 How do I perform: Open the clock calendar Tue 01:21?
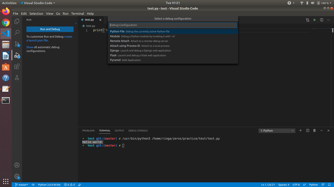[x=173, y=3]
